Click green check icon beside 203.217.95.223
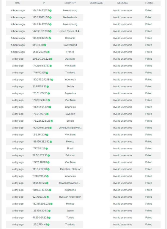167x229 pixels. [51, 59]
